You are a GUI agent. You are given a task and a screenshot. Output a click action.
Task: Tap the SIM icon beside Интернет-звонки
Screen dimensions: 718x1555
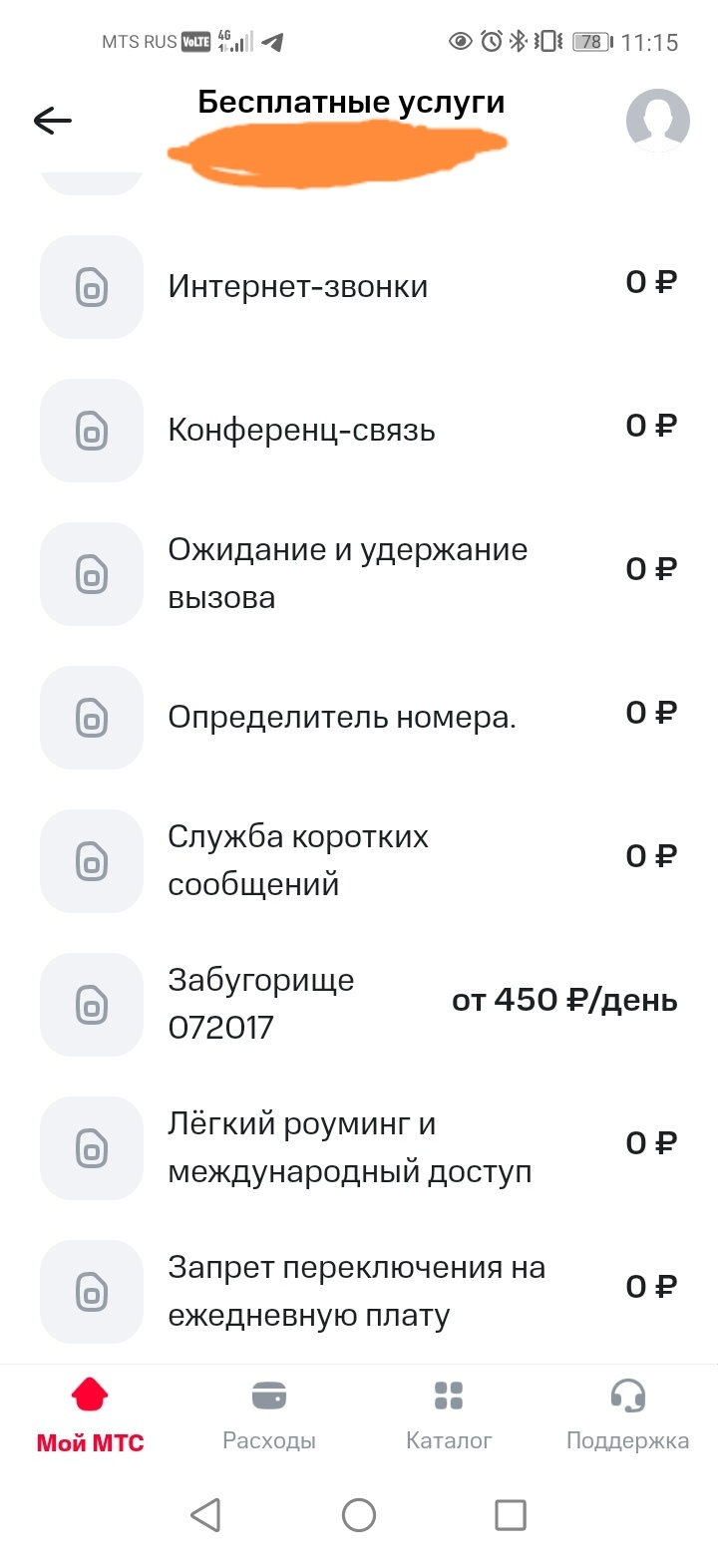92,287
